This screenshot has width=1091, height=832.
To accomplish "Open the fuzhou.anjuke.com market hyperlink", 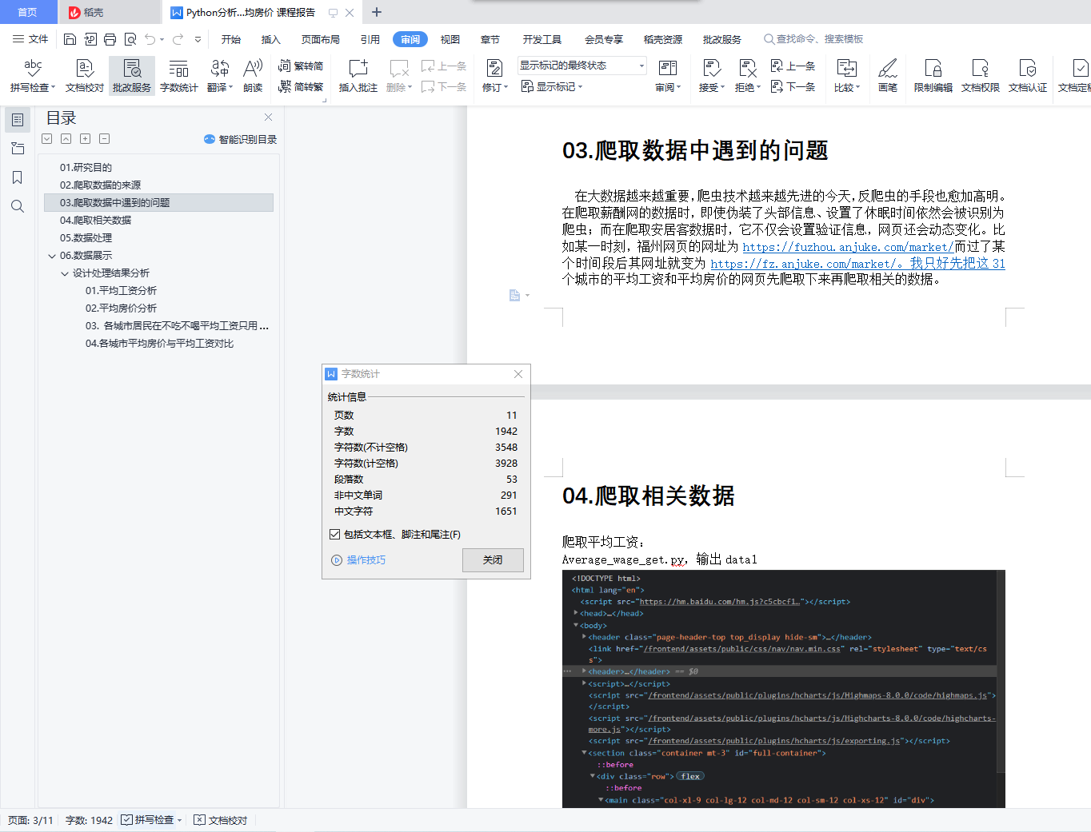I will (x=848, y=247).
